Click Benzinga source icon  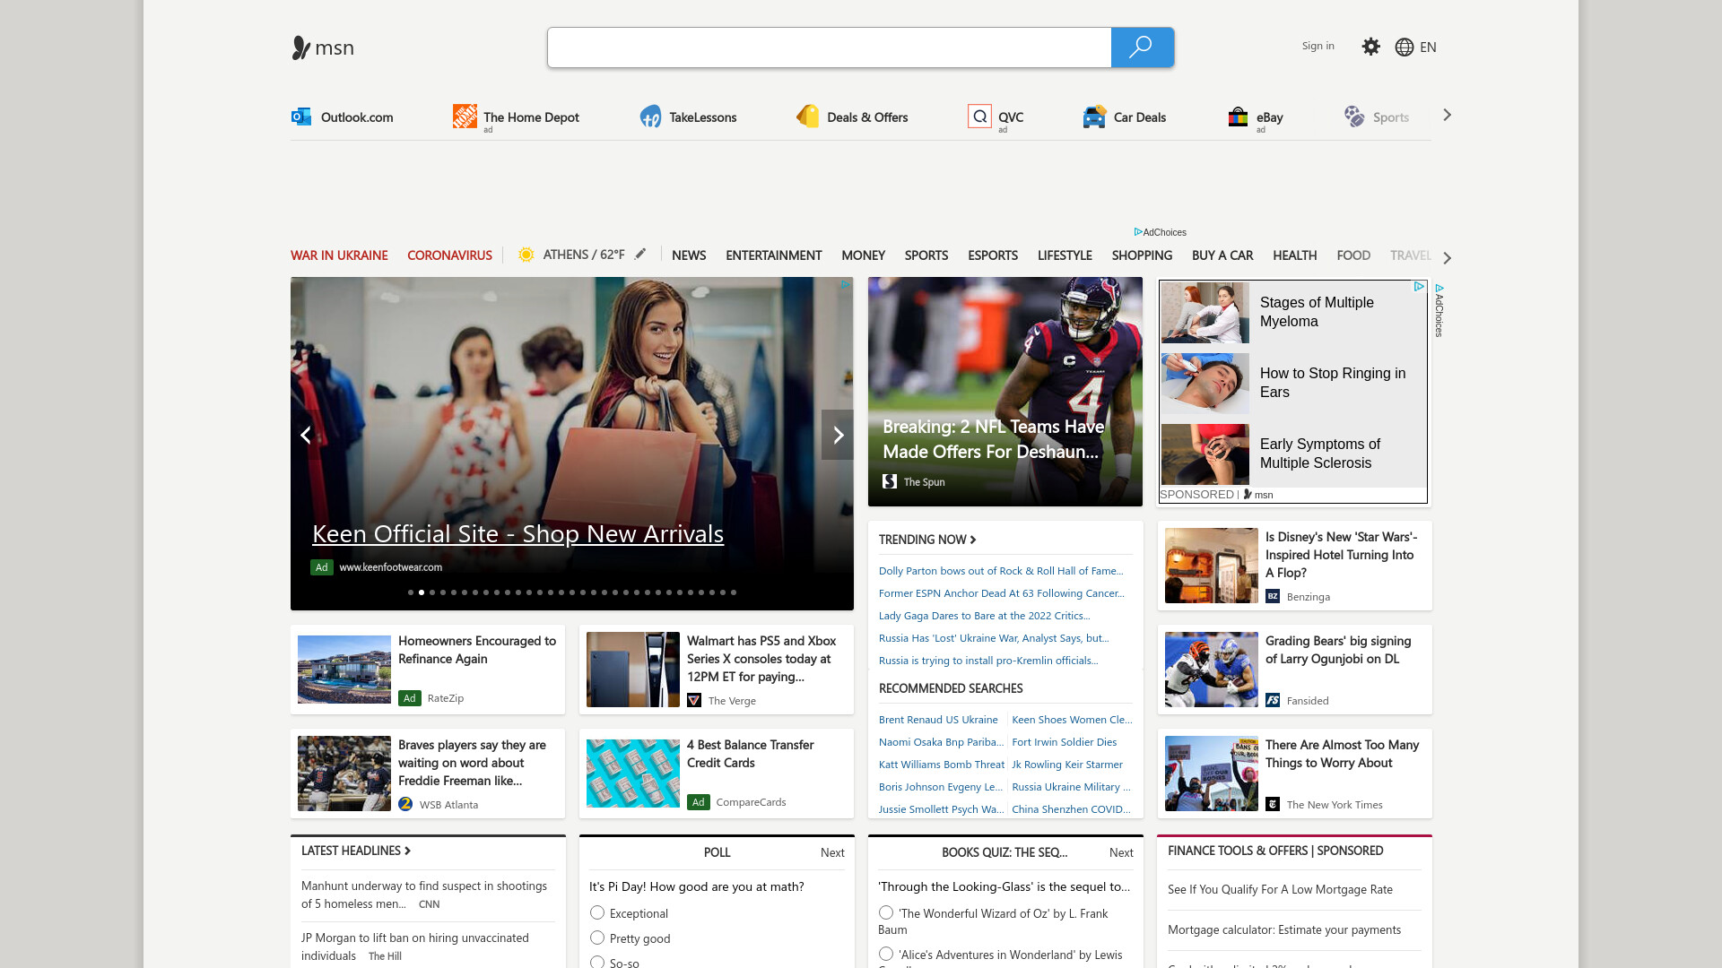tap(1273, 596)
